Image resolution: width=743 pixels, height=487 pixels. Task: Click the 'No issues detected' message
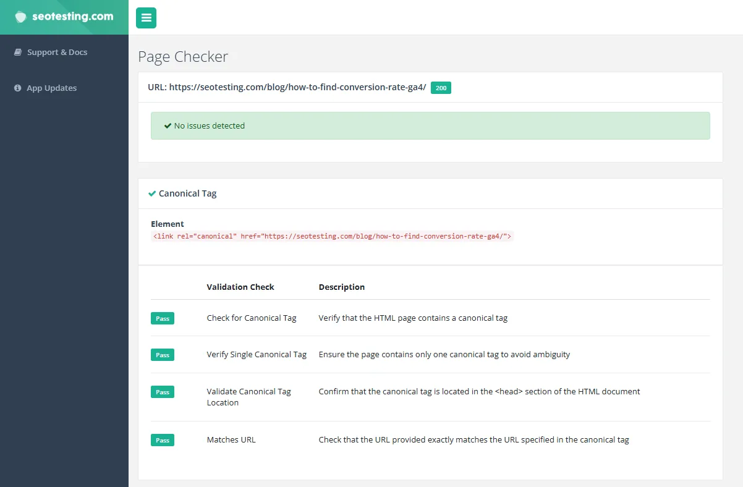click(x=210, y=125)
